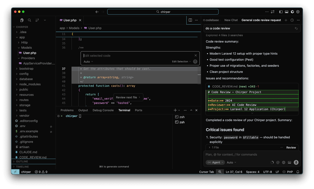Click Cursor Tab in status bar
Viewport: 314px width, 189px height.
point(206,172)
